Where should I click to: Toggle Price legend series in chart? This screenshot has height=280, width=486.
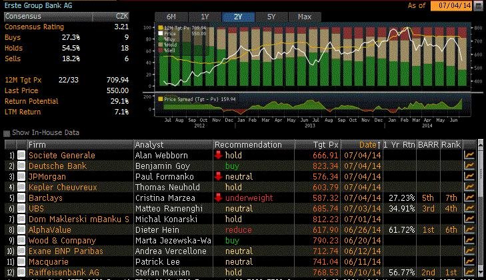coord(161,33)
